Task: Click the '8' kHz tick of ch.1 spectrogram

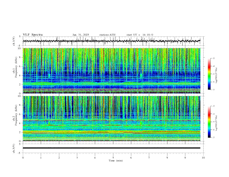Action: tap(20, 57)
